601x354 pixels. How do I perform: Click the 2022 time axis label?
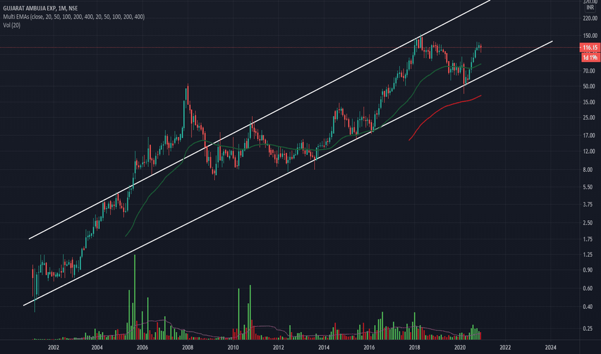[x=505, y=348]
